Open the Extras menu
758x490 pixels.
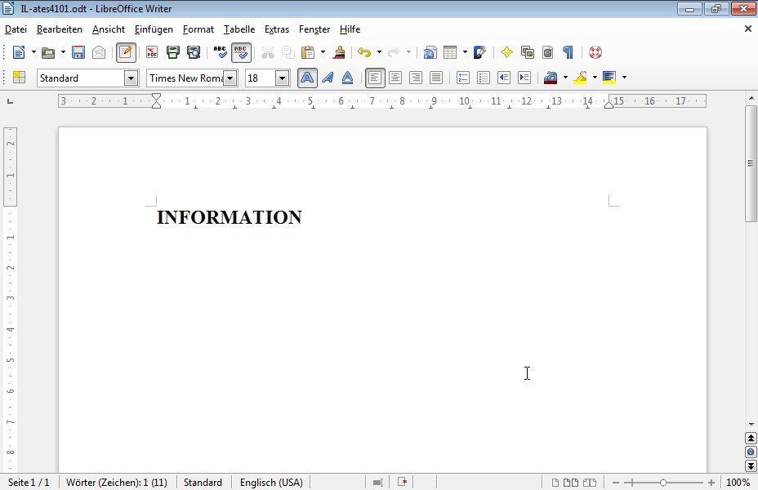(277, 29)
